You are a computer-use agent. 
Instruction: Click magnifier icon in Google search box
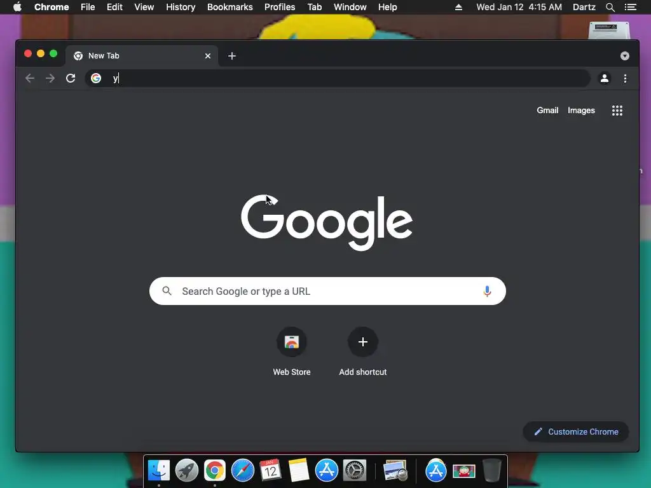167,291
